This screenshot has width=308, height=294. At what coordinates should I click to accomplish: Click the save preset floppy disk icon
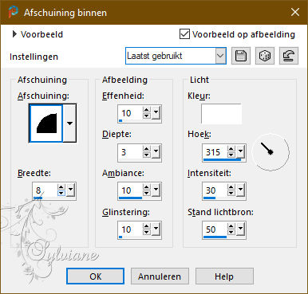(x=241, y=56)
